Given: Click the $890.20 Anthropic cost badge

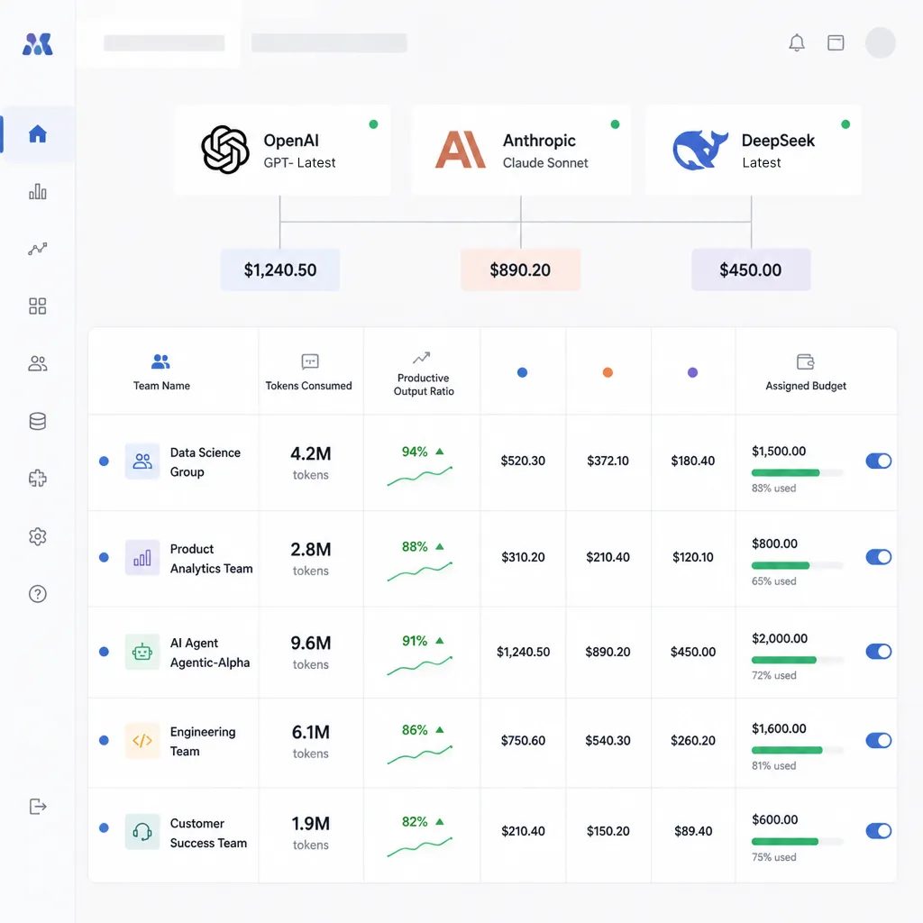Looking at the screenshot, I should tap(520, 270).
